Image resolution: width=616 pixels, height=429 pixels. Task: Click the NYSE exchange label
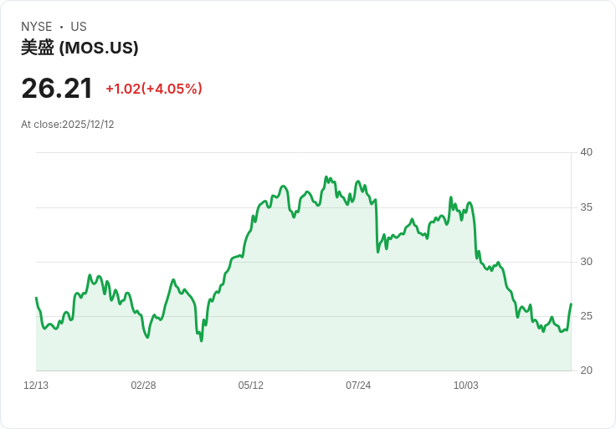[37, 27]
